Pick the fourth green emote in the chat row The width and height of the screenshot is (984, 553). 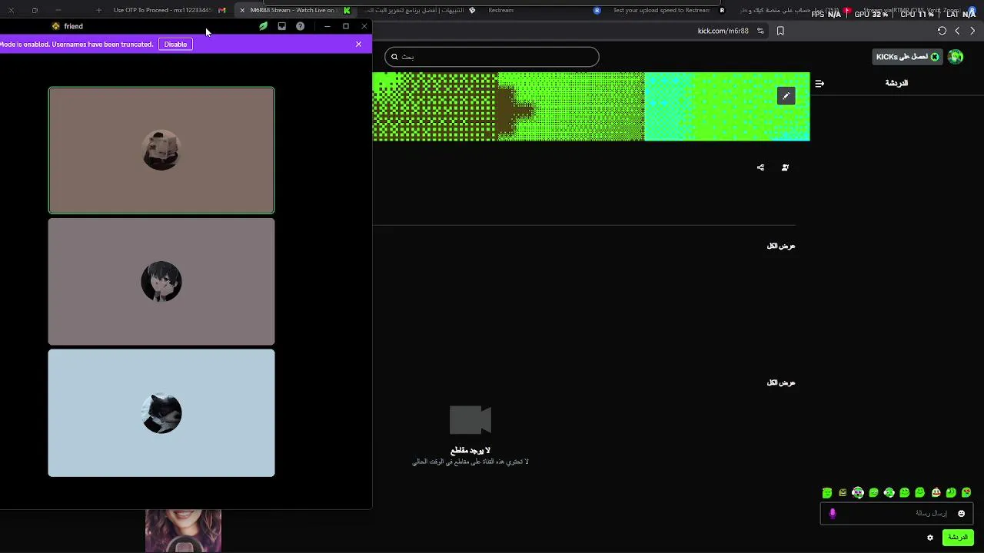pyautogui.click(x=873, y=493)
